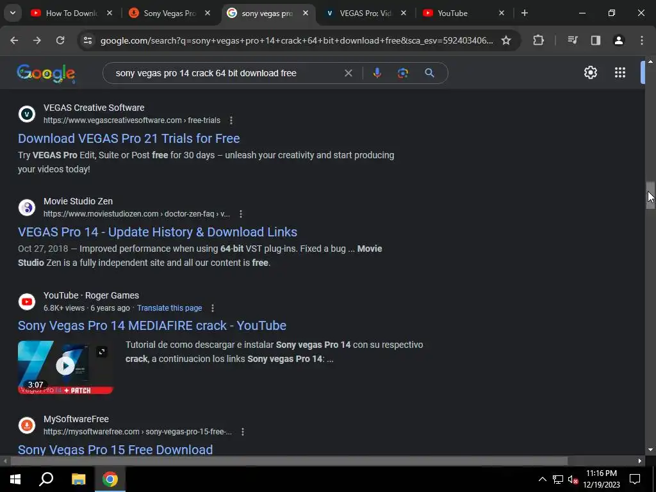This screenshot has width=656, height=492.
Task: Click the horizontal scrollbar thumb
Action: point(289,461)
